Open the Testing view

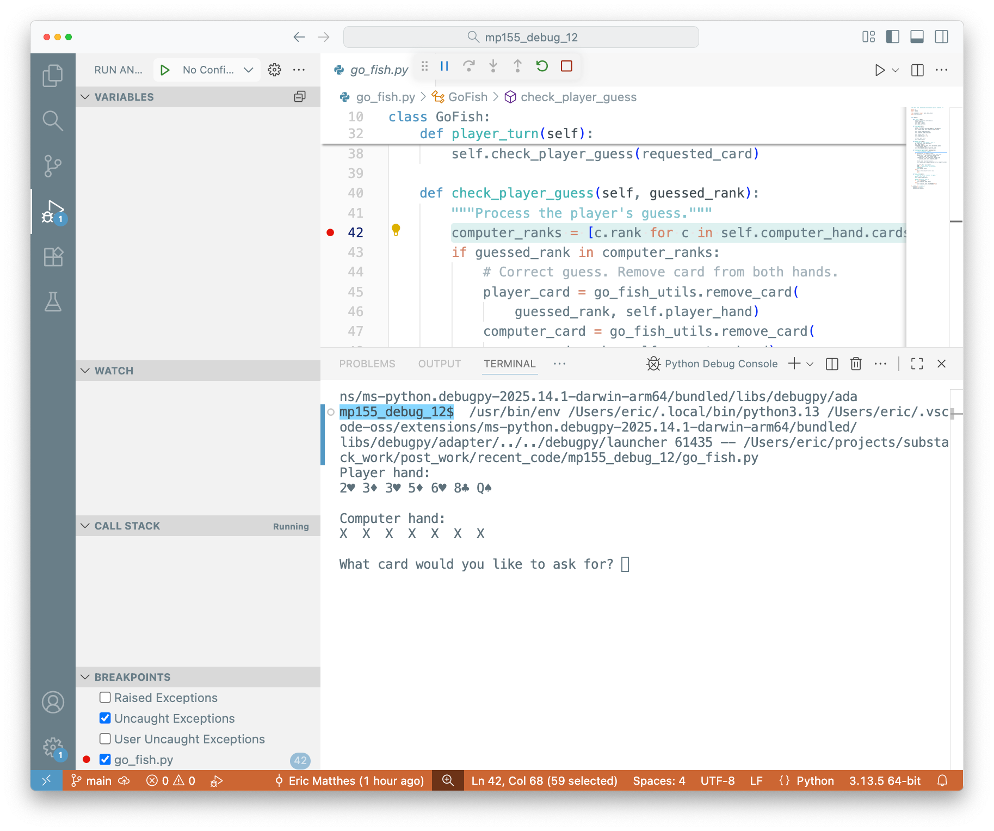tap(53, 302)
